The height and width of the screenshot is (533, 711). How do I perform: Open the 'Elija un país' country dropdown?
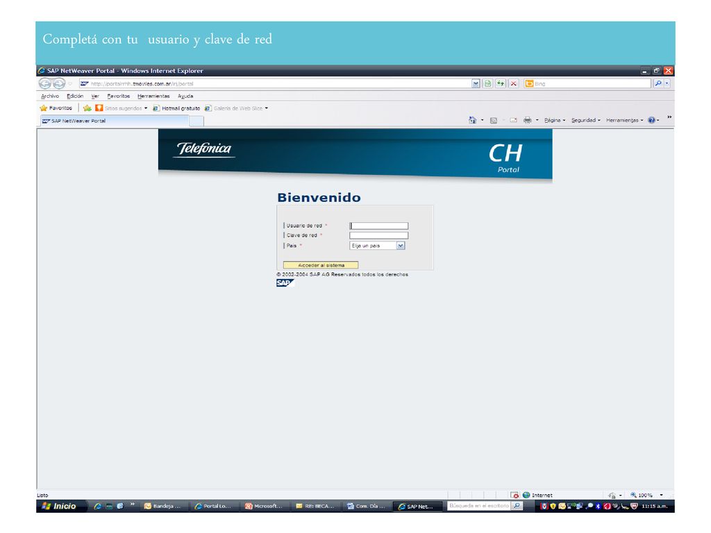377,246
